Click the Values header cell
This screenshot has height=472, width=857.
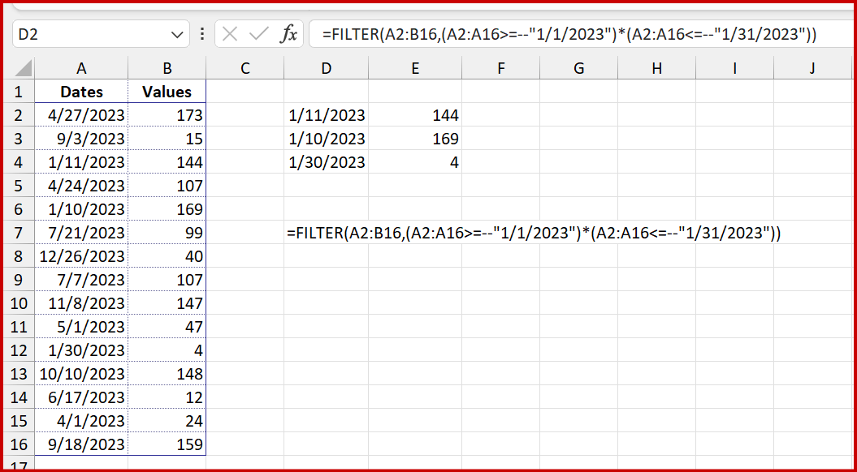(167, 92)
